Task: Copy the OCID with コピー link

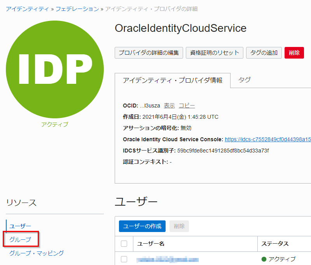Action: point(187,106)
